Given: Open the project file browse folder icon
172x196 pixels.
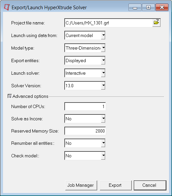Looking at the screenshot, I should pos(156,22).
